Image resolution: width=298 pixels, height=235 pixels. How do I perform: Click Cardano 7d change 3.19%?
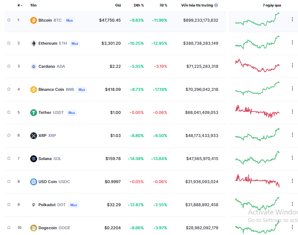pos(161,66)
